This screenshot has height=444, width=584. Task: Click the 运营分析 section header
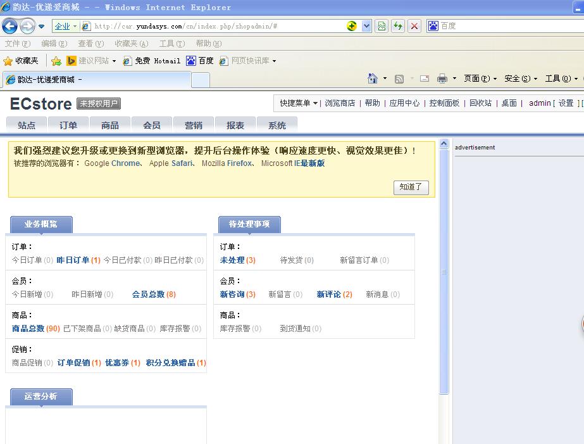(x=41, y=396)
